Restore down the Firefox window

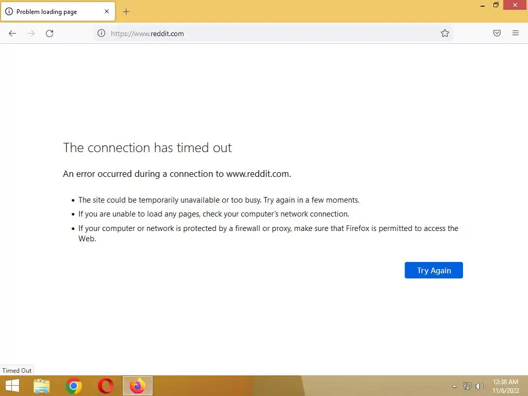496,5
